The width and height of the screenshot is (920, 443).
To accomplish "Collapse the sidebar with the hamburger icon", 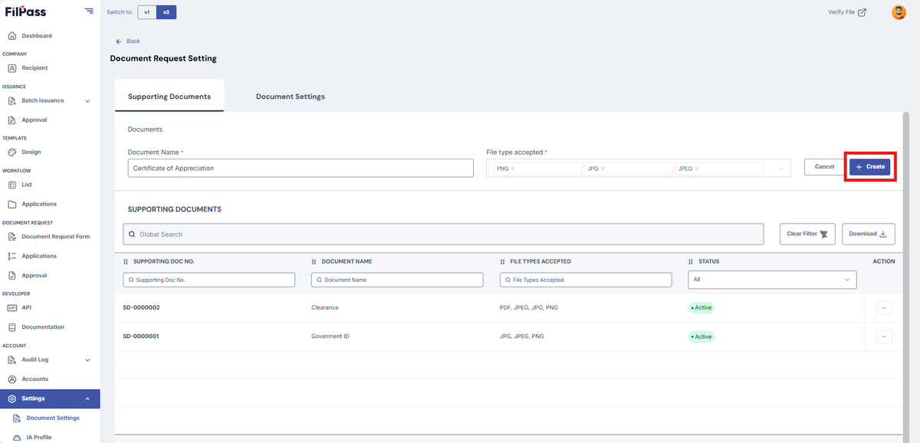I will point(89,11).
